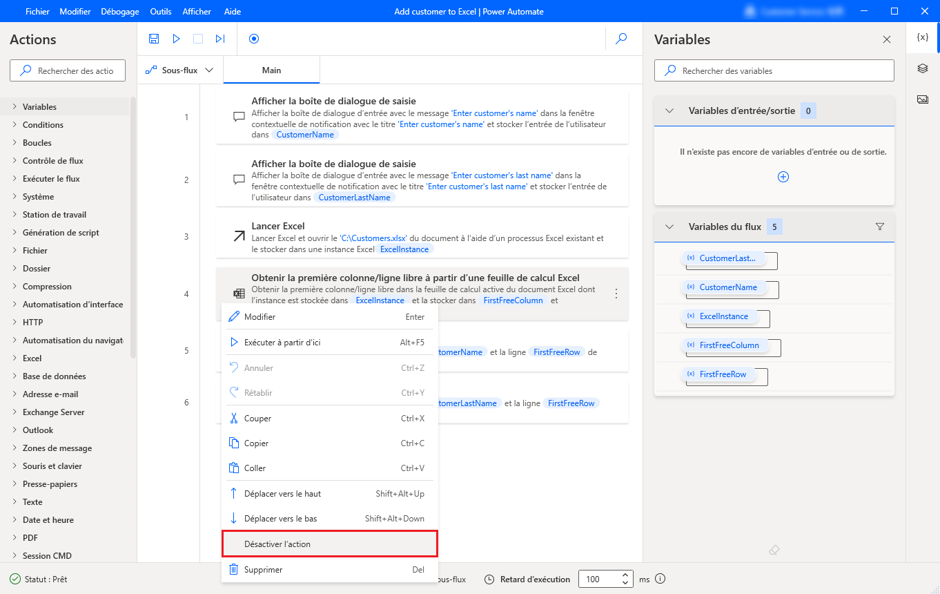Viewport: 940px width, 594px height.
Task: Open the Sous-flux dropdown
Action: [x=179, y=70]
